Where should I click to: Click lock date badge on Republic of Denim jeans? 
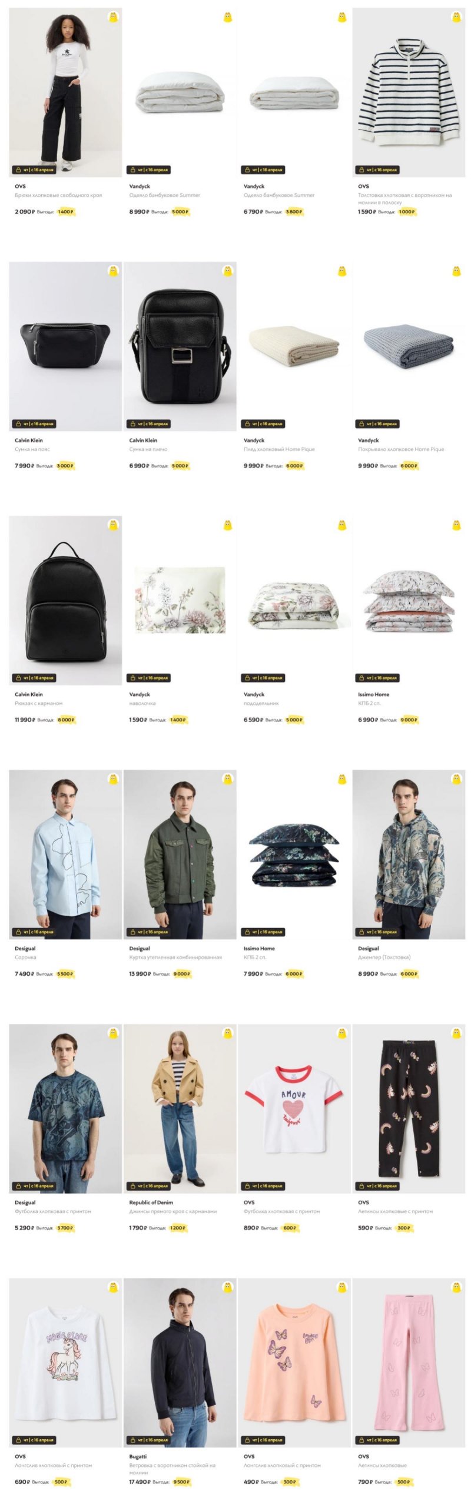(x=148, y=1186)
